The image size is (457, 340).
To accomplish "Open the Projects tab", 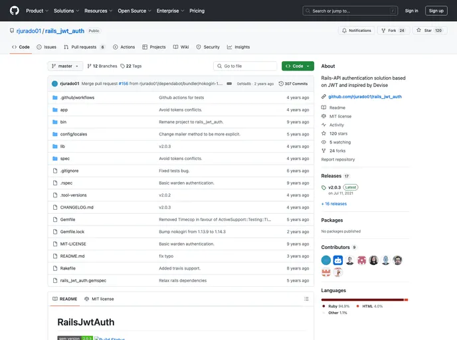I will click(154, 47).
